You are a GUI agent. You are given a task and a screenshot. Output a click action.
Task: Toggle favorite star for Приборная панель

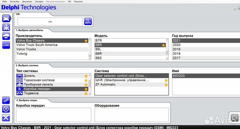click(x=86, y=85)
